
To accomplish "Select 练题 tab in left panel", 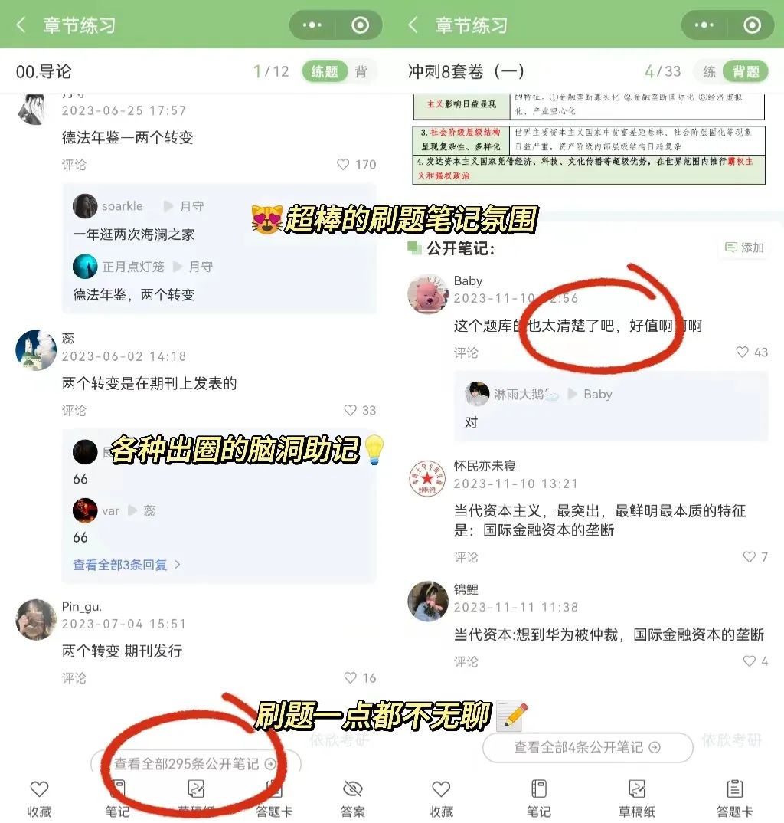I will point(325,71).
